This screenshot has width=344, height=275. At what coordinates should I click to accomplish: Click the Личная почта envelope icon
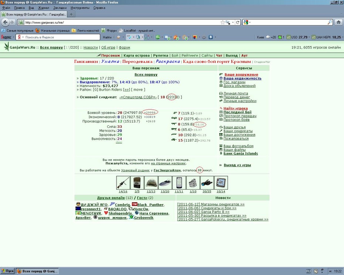(x=221, y=94)
